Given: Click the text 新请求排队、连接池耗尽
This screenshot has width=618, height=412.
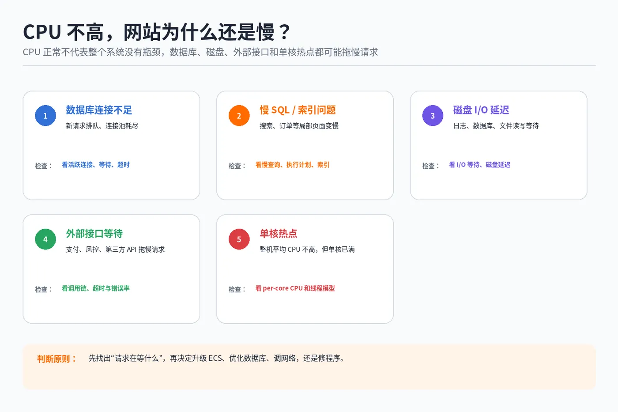Looking at the screenshot, I should (102, 126).
